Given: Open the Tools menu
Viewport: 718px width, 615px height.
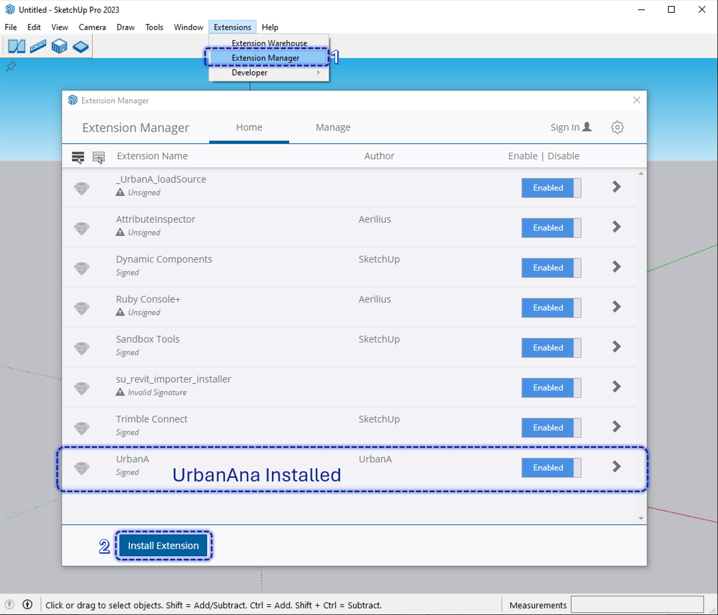Looking at the screenshot, I should coord(154,27).
